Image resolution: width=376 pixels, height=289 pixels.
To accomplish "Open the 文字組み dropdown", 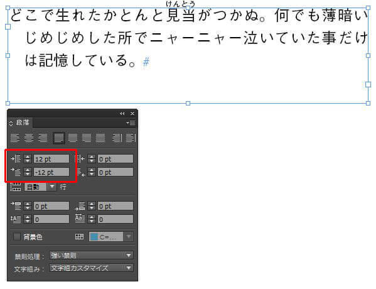I will 91,268.
